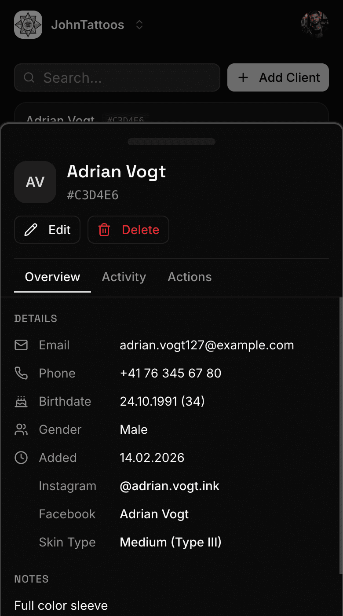This screenshot has width=343, height=616.
Task: Open the @adrian.vogt.ink Instagram handle
Action: point(170,486)
